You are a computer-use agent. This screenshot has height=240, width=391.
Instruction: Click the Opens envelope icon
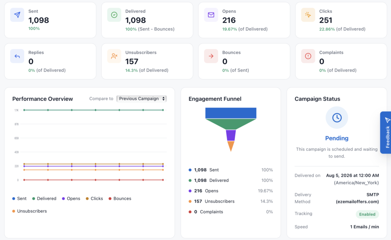coord(211,15)
